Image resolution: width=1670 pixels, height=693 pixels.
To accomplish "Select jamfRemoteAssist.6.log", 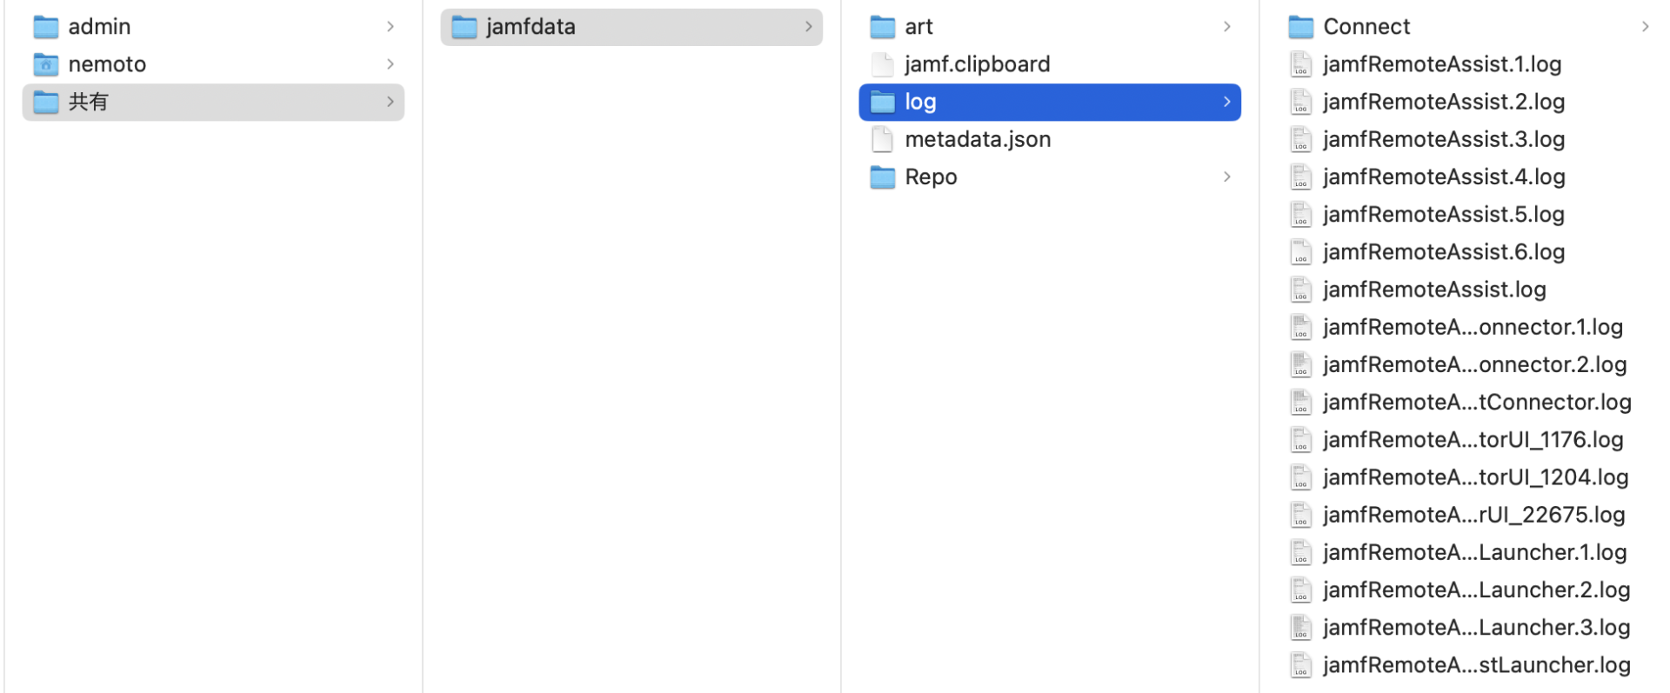I will [1444, 251].
